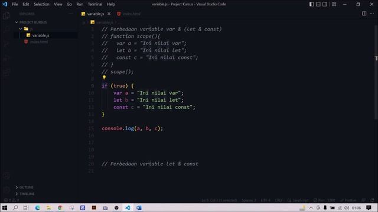The image size is (378, 212).
Task: Open Windows taskbar search
Action: pyautogui.click(x=15, y=208)
